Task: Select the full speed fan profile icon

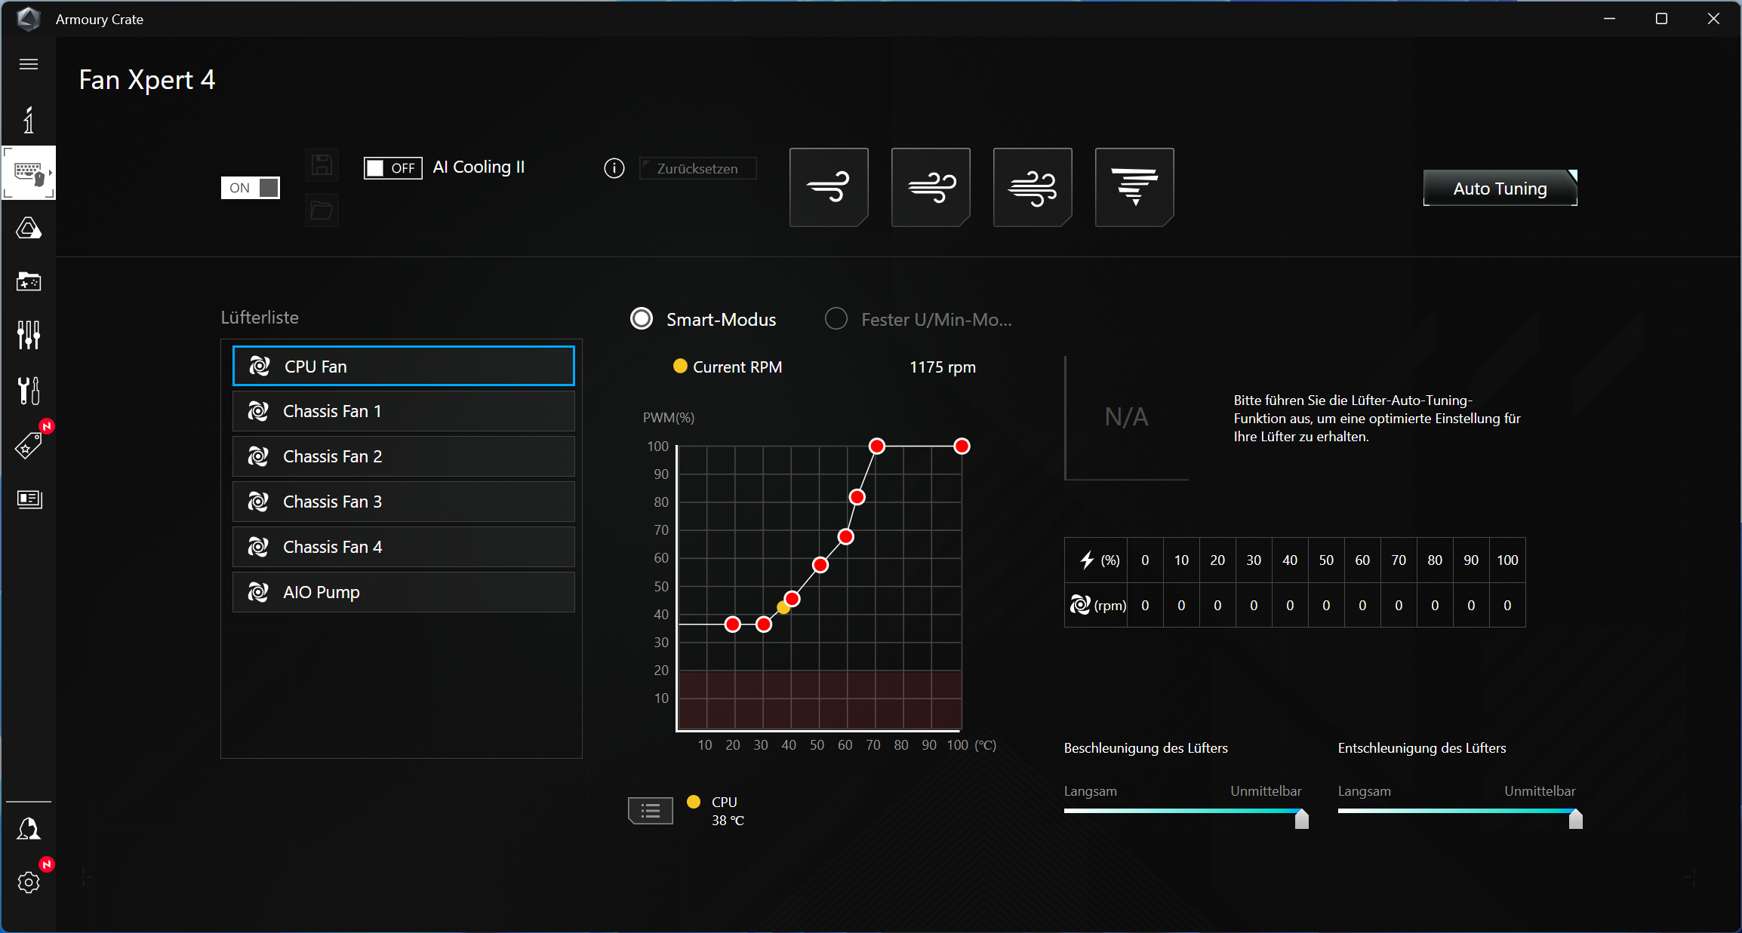Action: click(x=1134, y=187)
